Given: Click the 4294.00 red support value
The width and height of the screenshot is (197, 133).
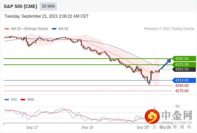Looking at the screenshot, I should [x=182, y=85].
